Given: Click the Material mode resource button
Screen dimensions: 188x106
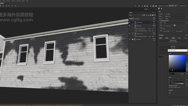Looking at the screenshot, I should tap(173, 41).
